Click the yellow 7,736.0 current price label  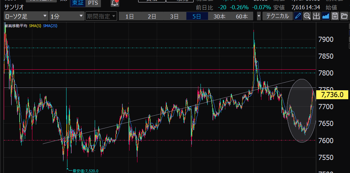tap(331, 95)
